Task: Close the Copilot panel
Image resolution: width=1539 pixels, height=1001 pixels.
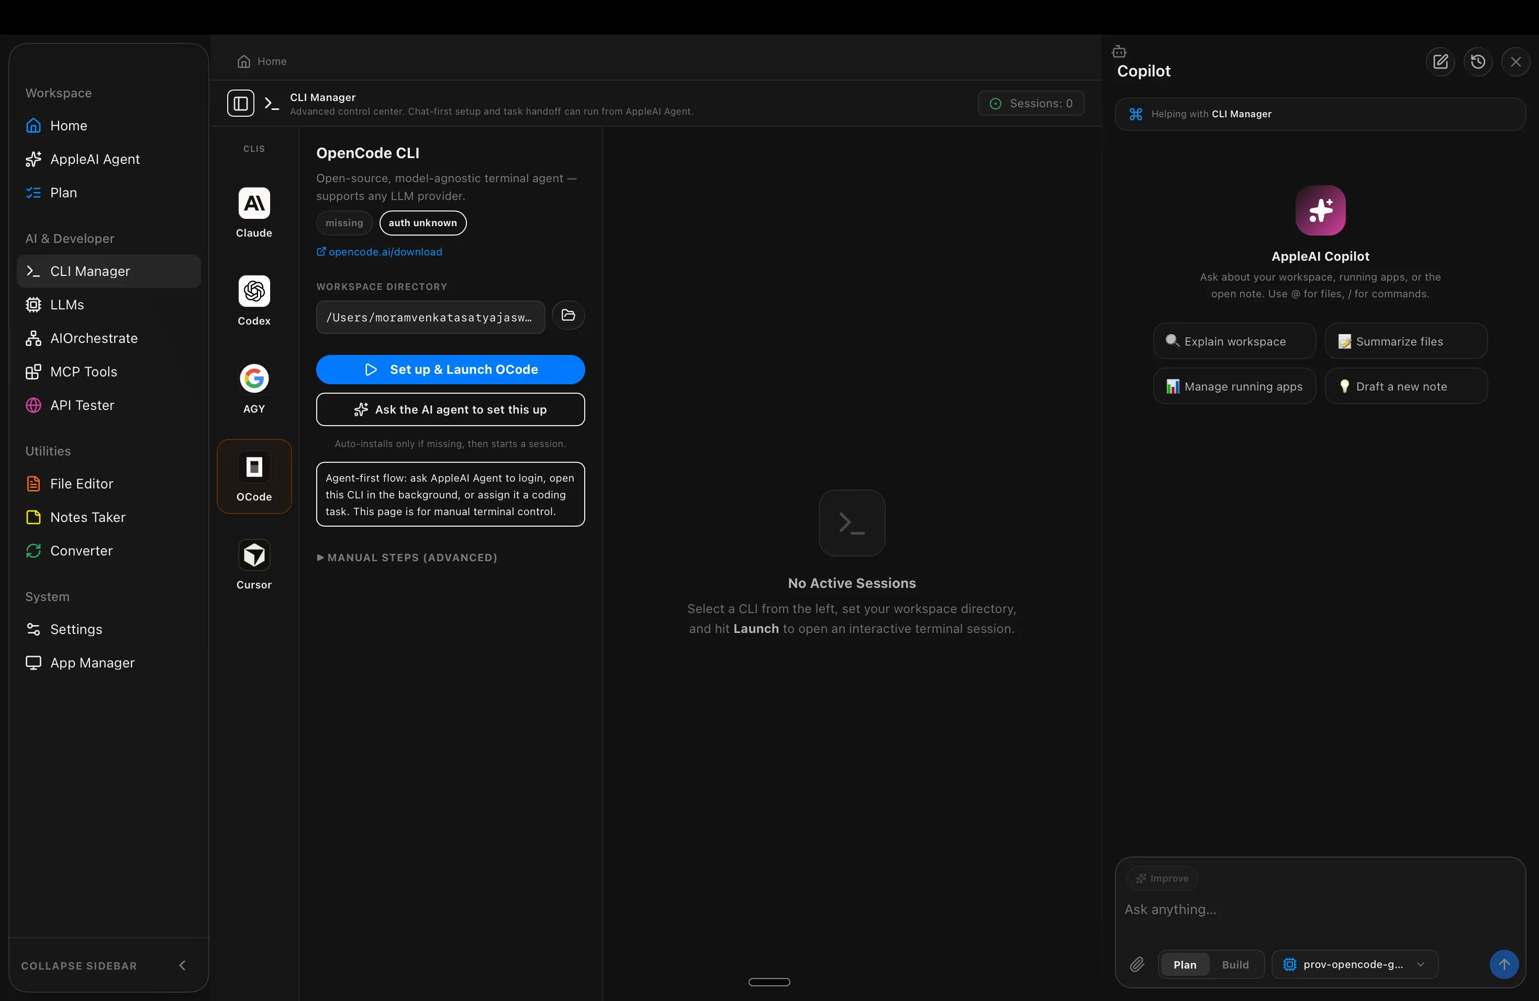Action: coord(1516,61)
